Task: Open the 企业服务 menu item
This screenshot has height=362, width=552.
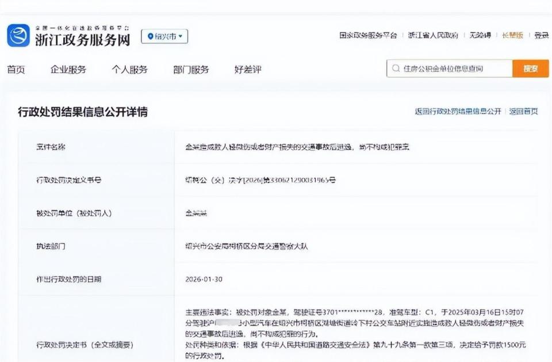Action: pyautogui.click(x=68, y=70)
